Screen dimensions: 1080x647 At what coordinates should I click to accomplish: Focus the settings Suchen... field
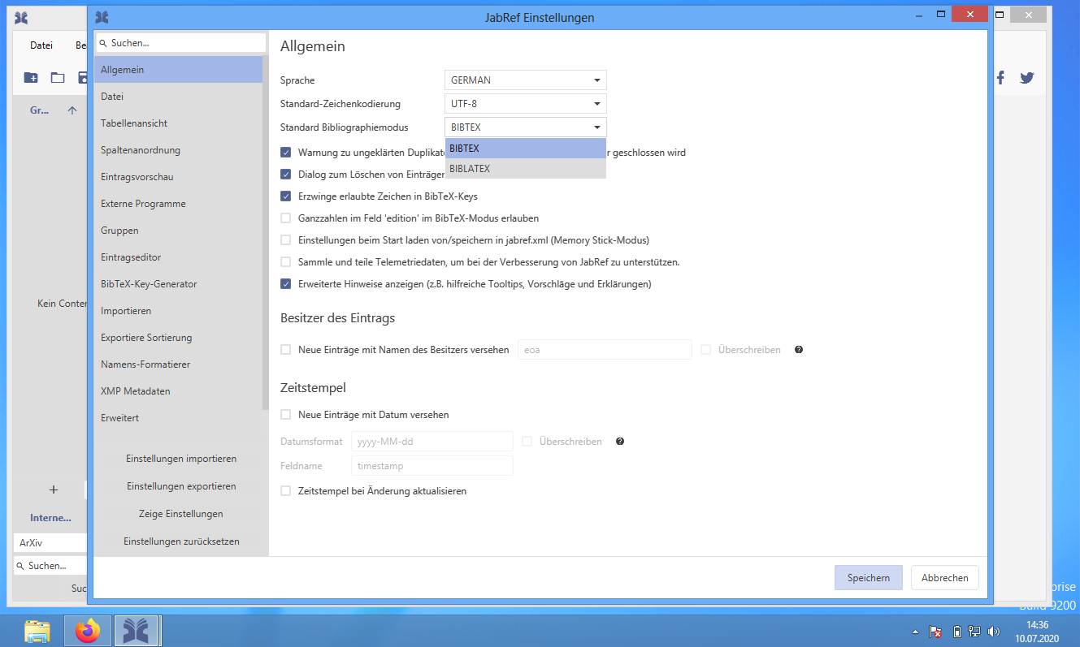[181, 43]
